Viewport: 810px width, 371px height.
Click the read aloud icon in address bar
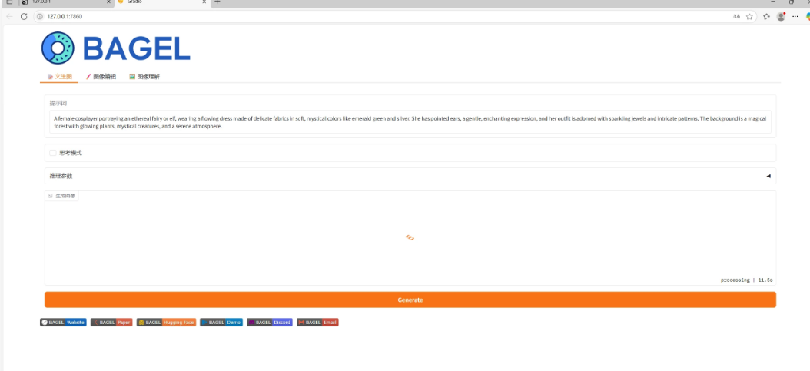[x=737, y=16]
